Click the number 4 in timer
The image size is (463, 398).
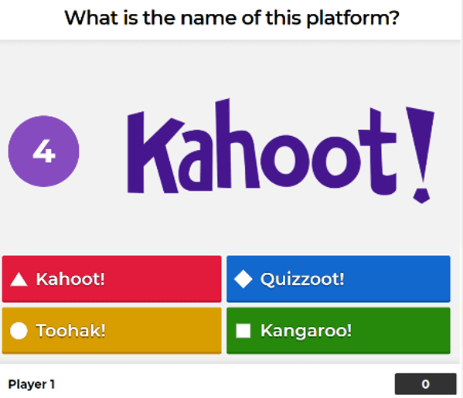pos(44,151)
